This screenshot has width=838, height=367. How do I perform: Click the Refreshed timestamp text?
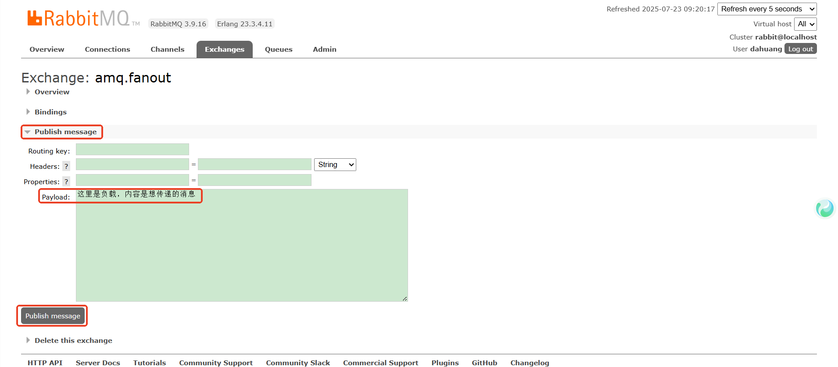(x=660, y=9)
